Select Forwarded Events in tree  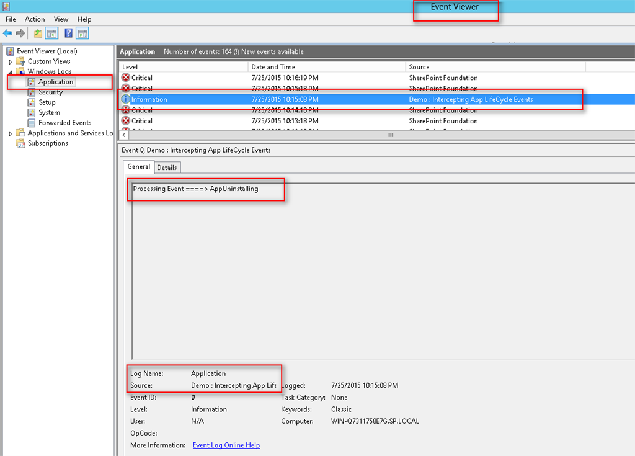(64, 122)
